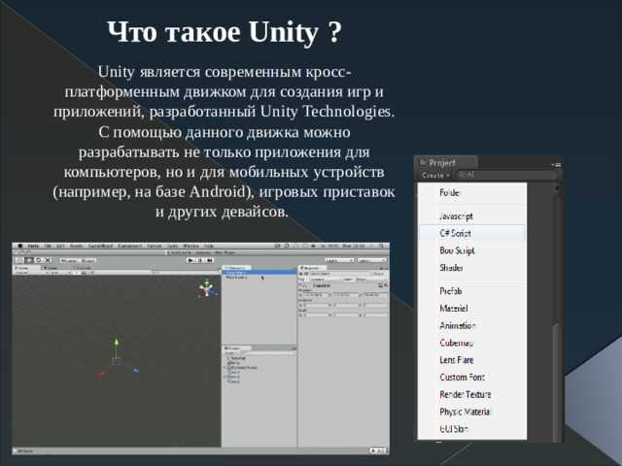622x466 pixels.
Task: Open the Layout dropdown in Unity toolbar
Action: [x=371, y=260]
